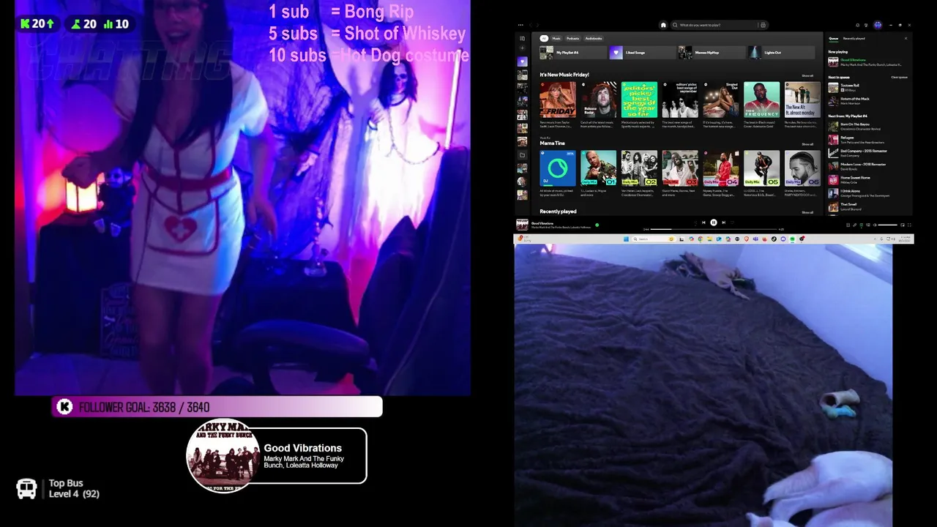The image size is (937, 527).
Task: Select Refugee in queue
Action: [868, 140]
